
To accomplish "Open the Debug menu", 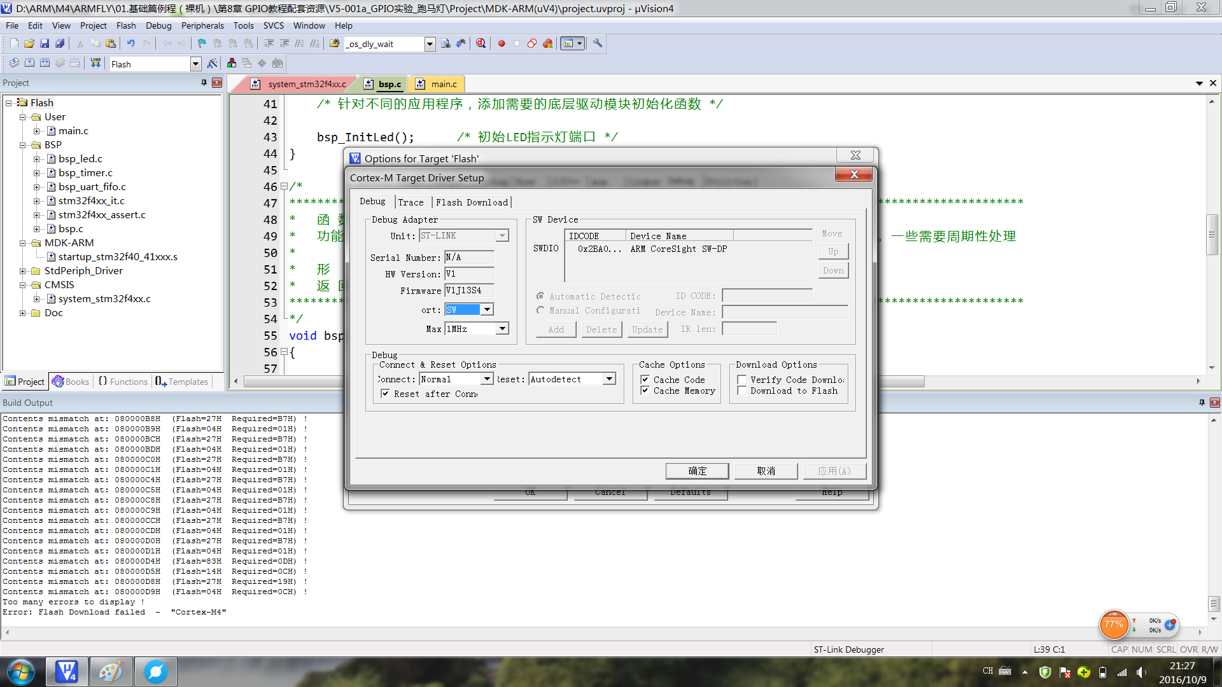I will pos(158,25).
